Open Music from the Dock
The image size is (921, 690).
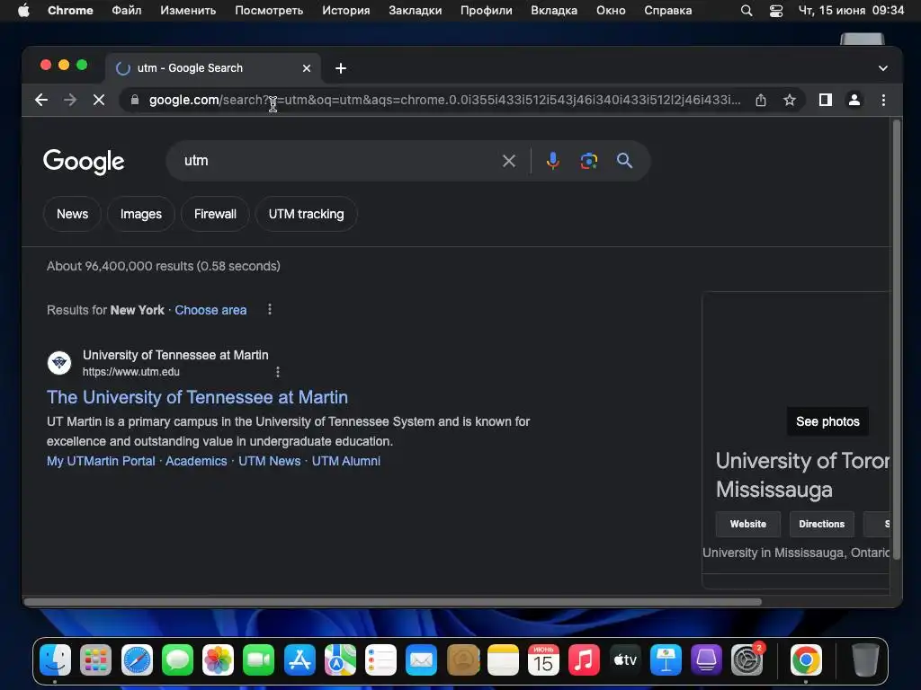click(584, 660)
